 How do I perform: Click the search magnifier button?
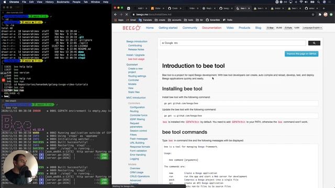[314, 43]
